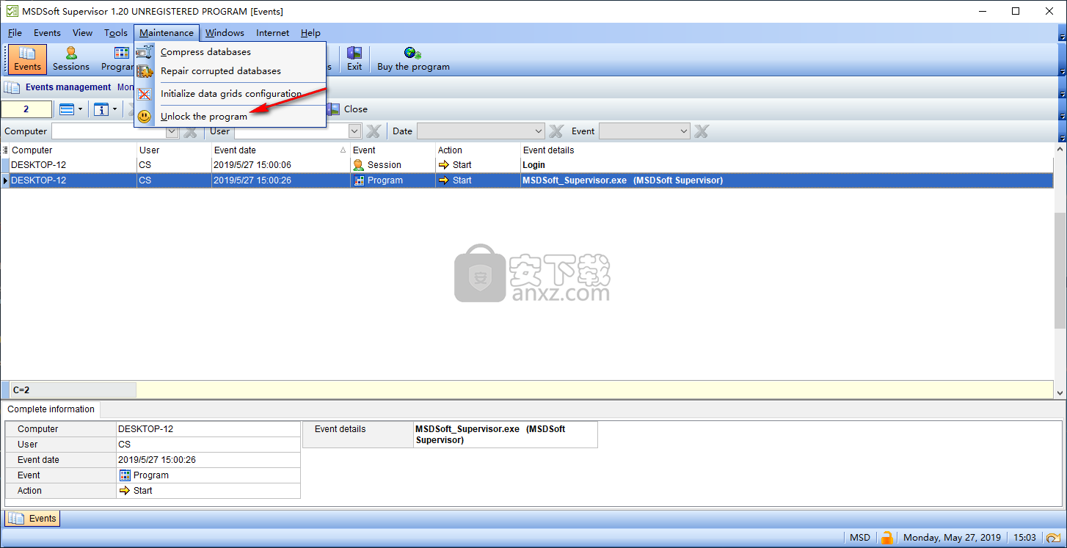Click the Close button in events toolbar
The width and height of the screenshot is (1067, 548).
pos(347,109)
